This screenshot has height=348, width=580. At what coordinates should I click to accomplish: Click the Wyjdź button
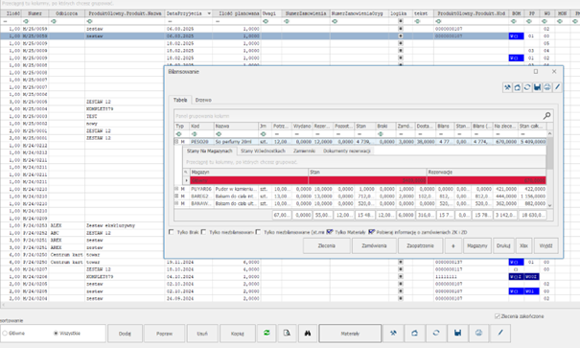(546, 245)
